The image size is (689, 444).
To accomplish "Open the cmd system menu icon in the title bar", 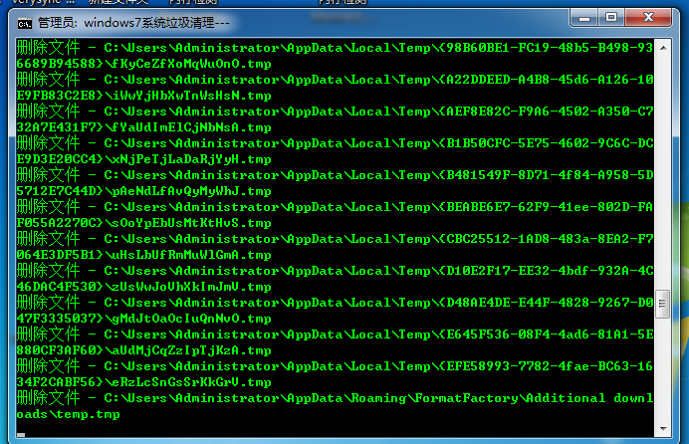I will (x=25, y=23).
